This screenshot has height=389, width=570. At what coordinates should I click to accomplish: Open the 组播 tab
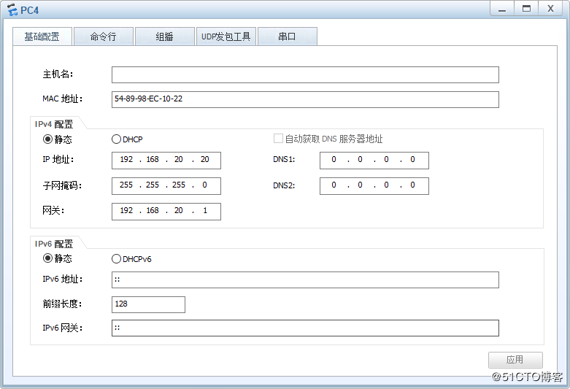tap(165, 36)
